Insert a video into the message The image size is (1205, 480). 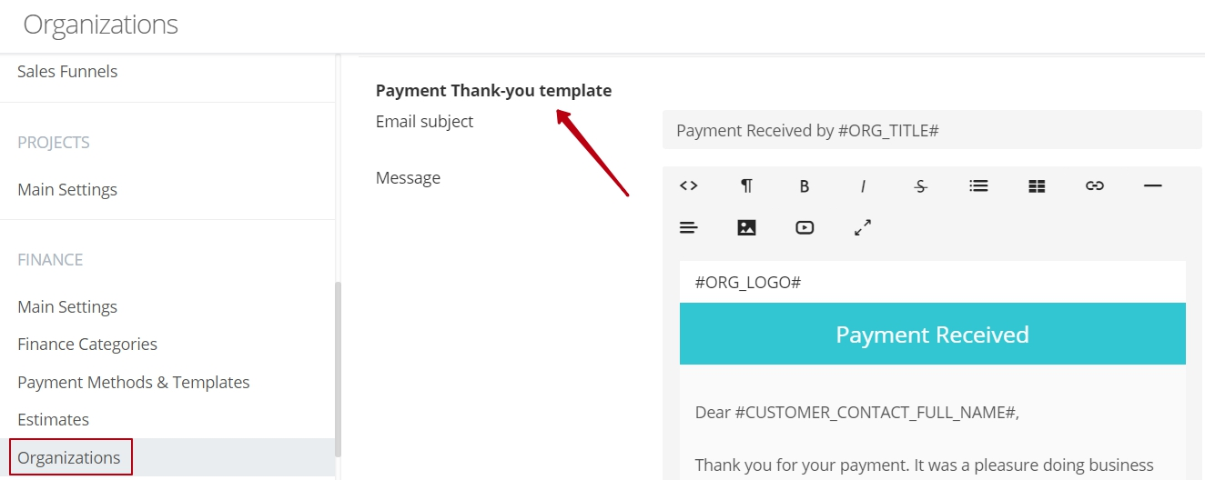(x=805, y=227)
